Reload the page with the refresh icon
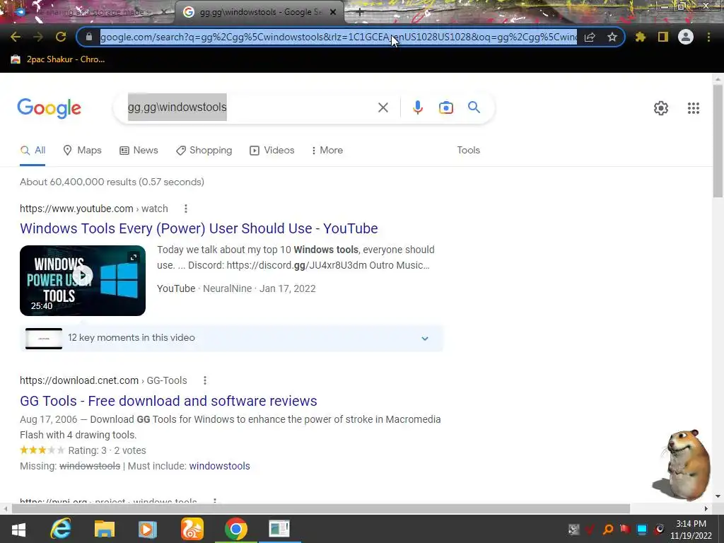 coord(61,37)
